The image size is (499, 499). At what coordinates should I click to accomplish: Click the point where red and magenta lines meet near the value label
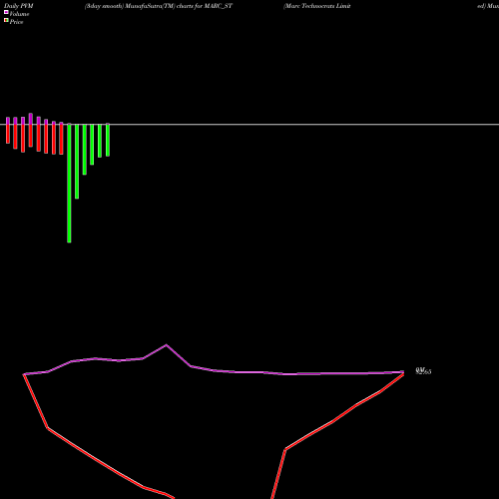[403, 373]
